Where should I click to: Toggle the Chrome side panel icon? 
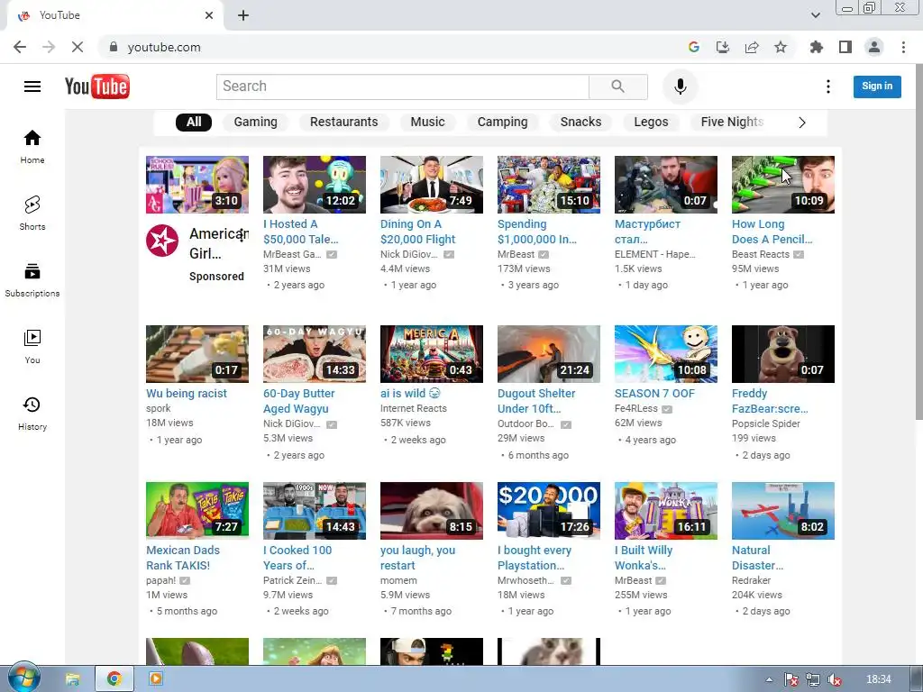pos(845,47)
